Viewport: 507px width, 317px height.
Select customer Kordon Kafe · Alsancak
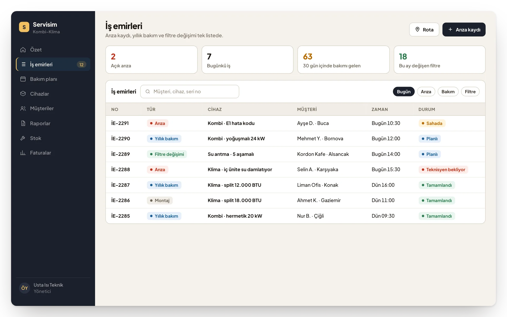[323, 154]
